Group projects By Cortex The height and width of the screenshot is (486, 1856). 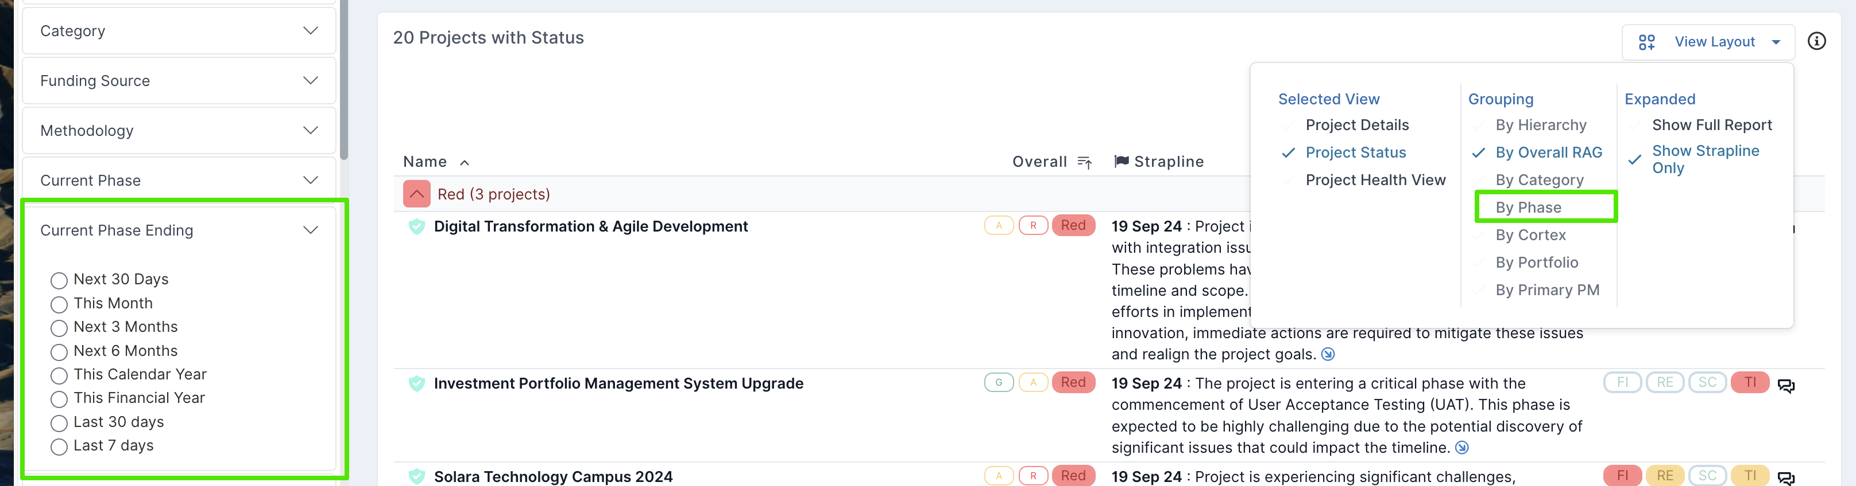pyautogui.click(x=1530, y=235)
